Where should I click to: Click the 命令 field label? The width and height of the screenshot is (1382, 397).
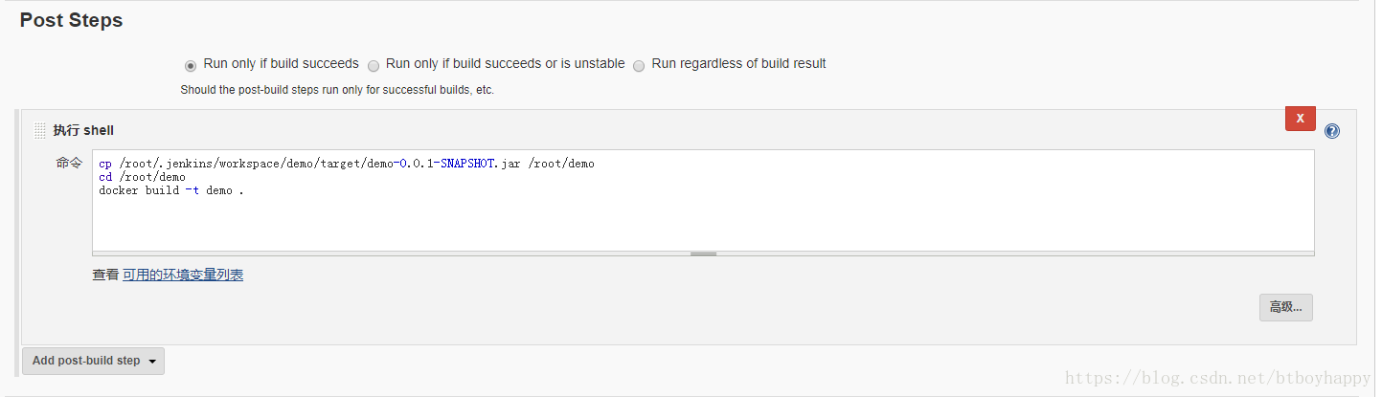[69, 163]
